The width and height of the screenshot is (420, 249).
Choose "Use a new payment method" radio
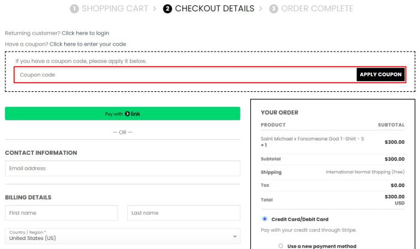pyautogui.click(x=281, y=245)
